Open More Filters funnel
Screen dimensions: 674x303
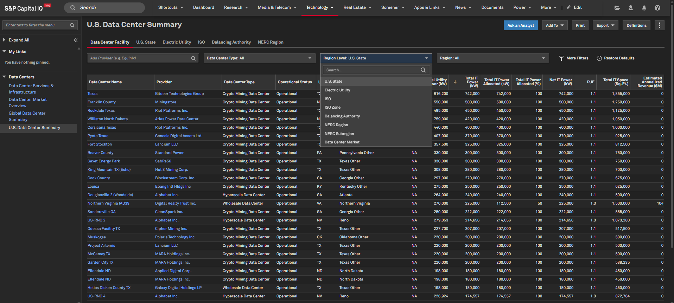click(574, 58)
